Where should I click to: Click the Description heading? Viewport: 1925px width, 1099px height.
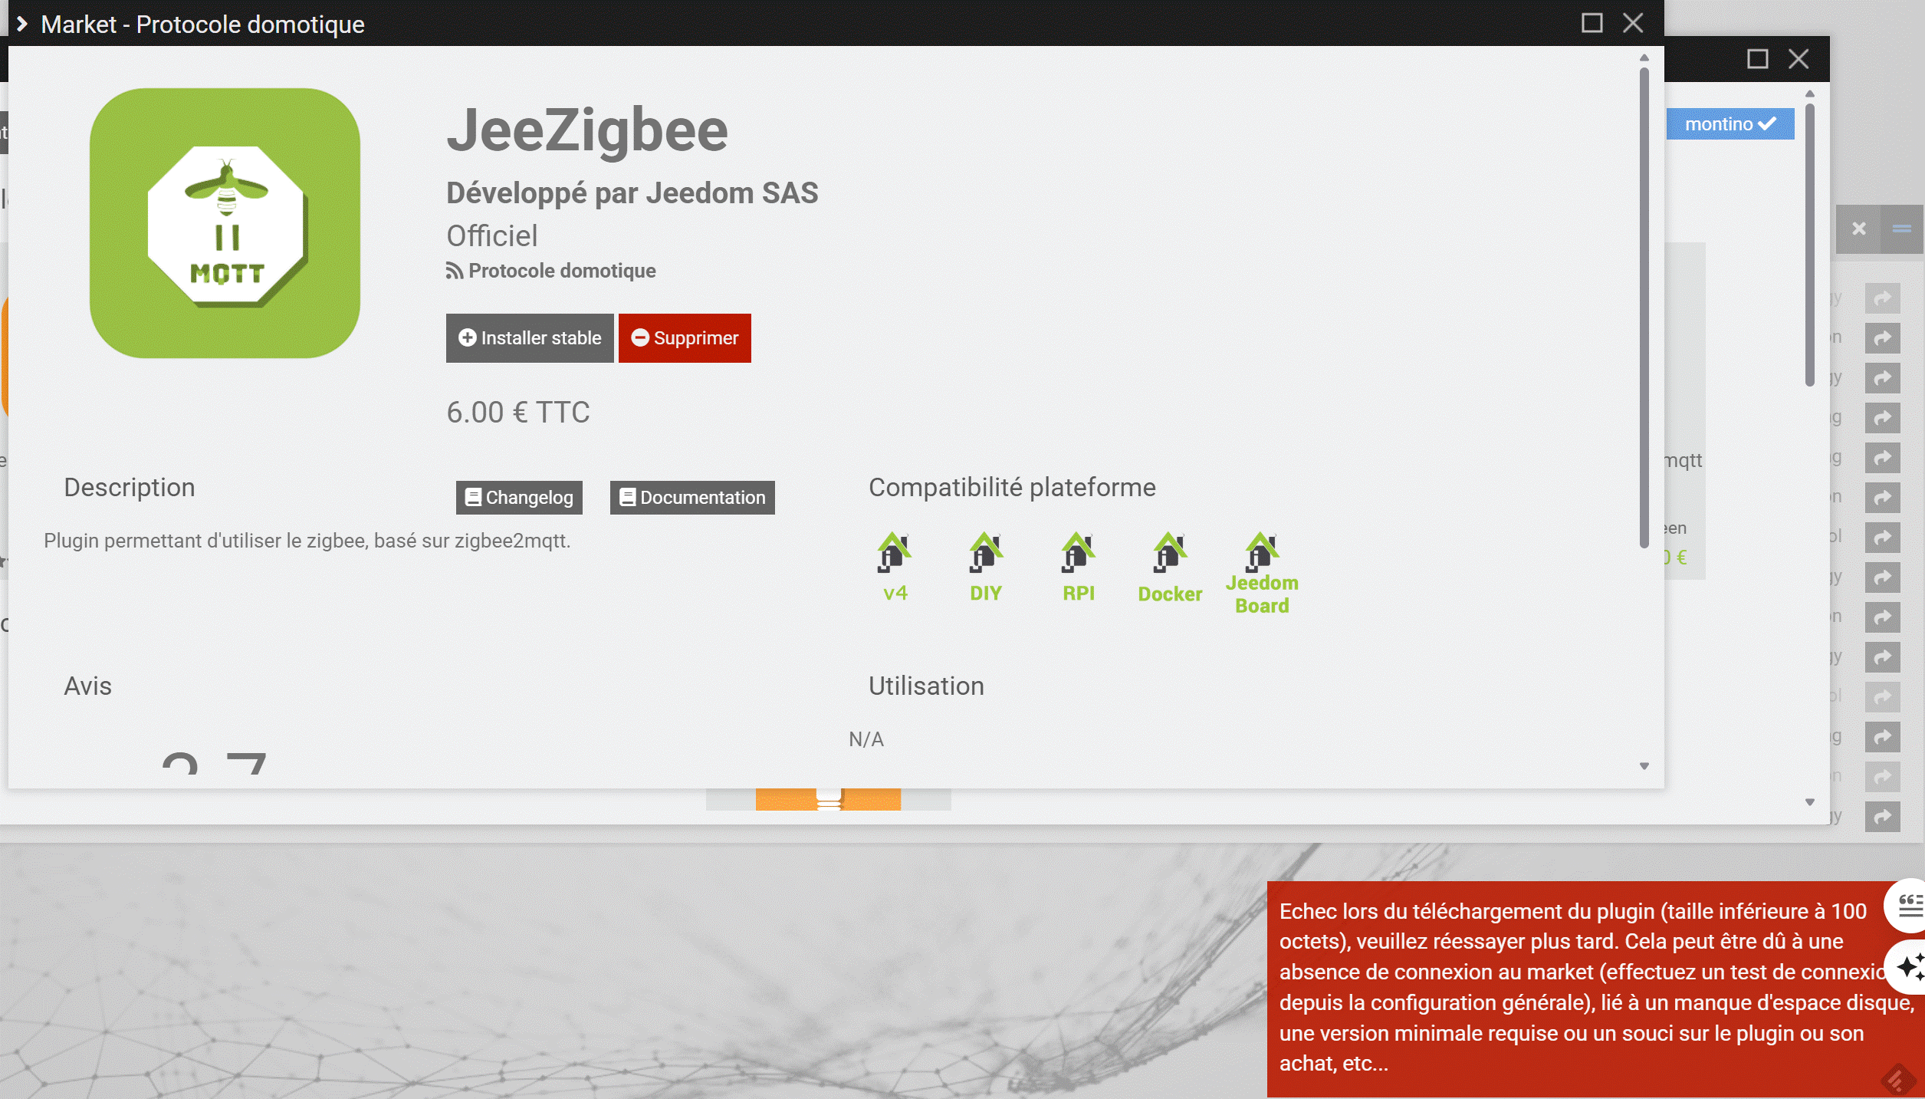click(x=130, y=488)
